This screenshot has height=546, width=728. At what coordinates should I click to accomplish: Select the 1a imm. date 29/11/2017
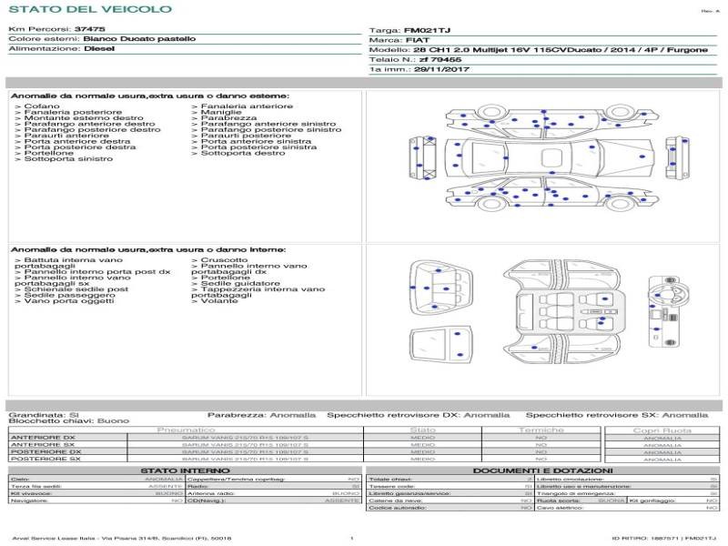coord(441,70)
